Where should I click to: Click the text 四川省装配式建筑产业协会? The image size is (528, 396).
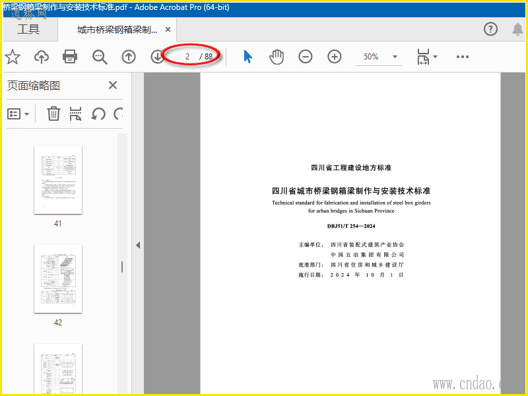click(x=367, y=244)
